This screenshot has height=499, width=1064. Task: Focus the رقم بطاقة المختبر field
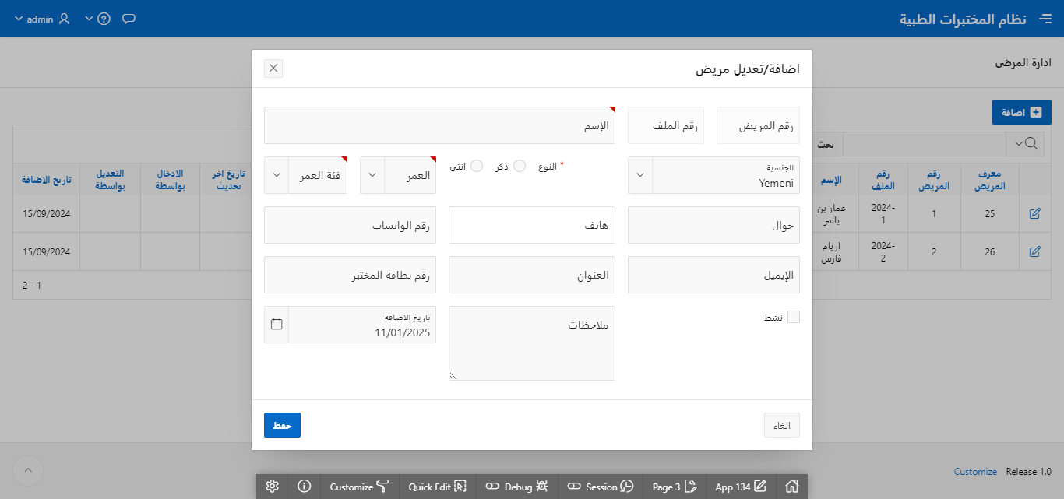click(x=351, y=275)
